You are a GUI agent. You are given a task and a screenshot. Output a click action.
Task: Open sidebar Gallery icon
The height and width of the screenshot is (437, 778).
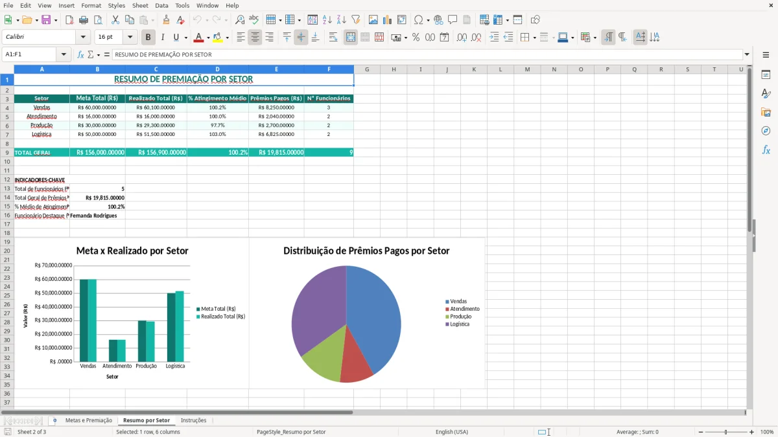766,112
